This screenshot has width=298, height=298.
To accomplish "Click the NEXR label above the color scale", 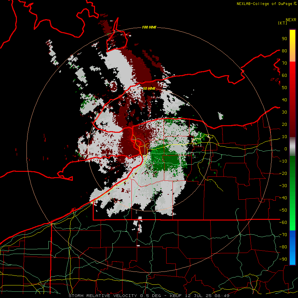I will coord(291,20).
